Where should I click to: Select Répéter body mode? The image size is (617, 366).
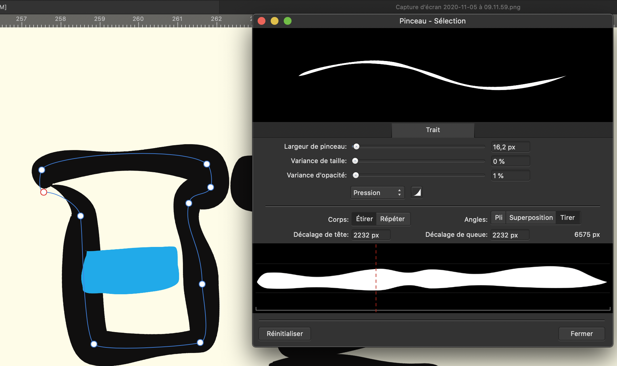click(x=393, y=219)
